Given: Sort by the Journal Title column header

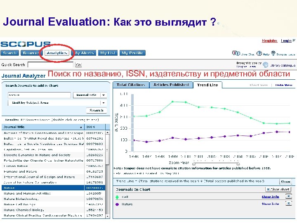Looking at the screenshot, I should 43,127.
